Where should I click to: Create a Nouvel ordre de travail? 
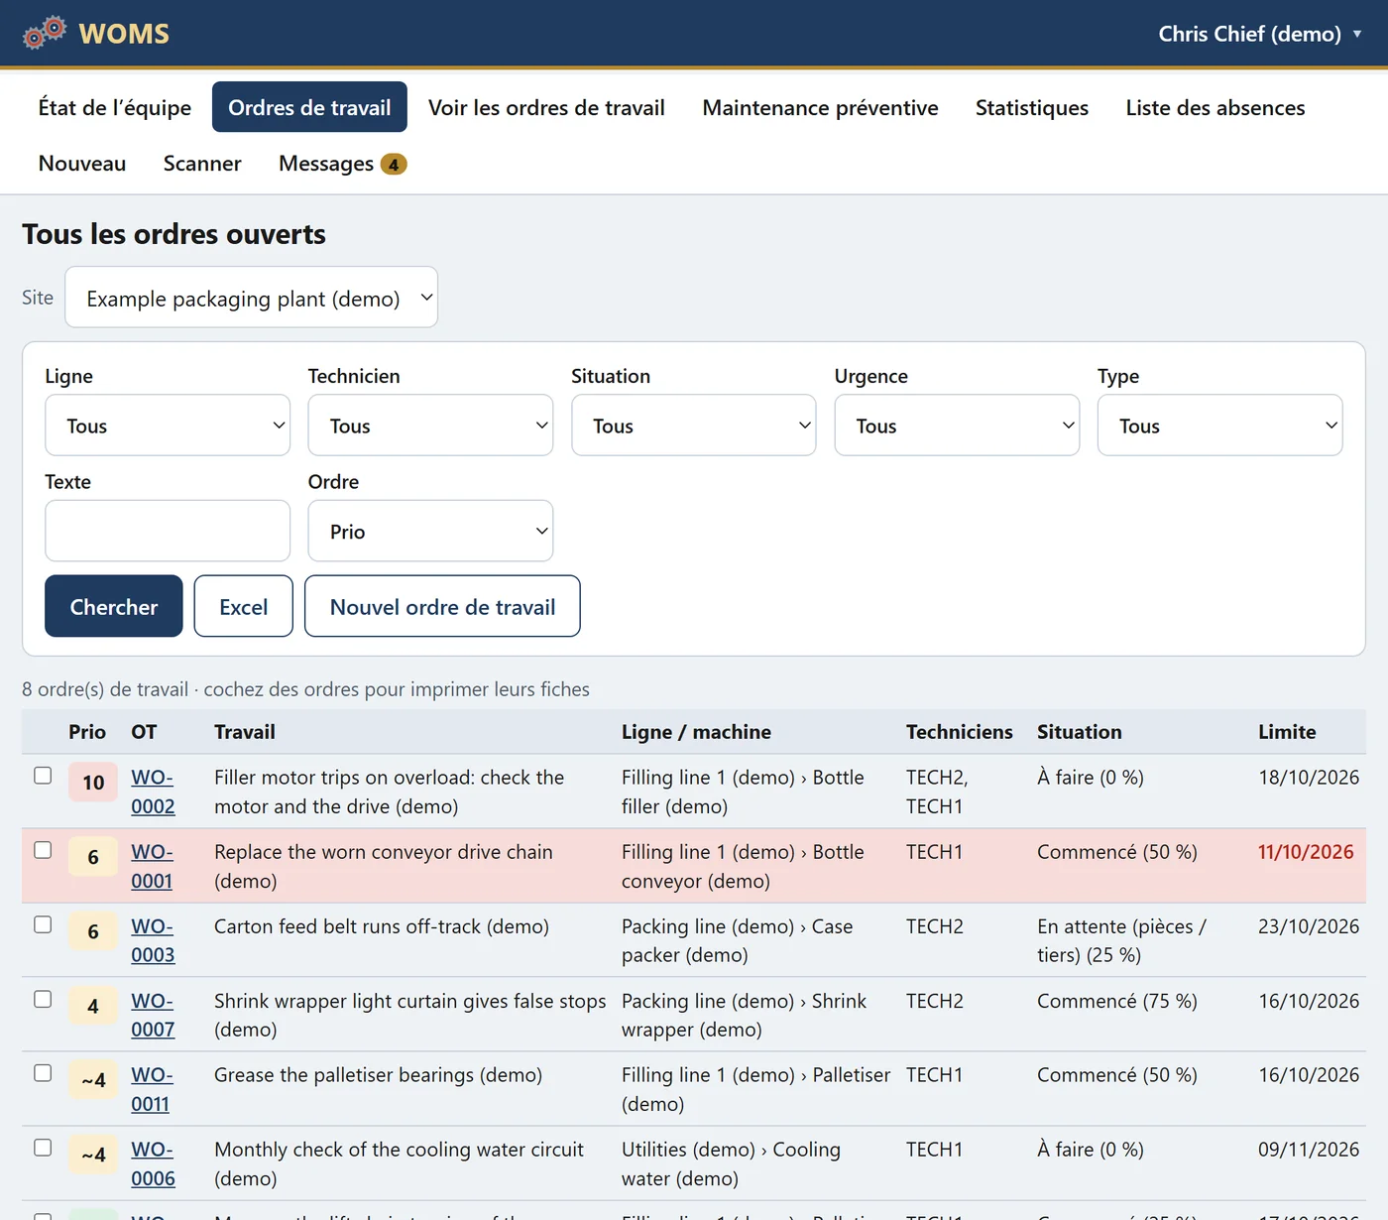442,606
